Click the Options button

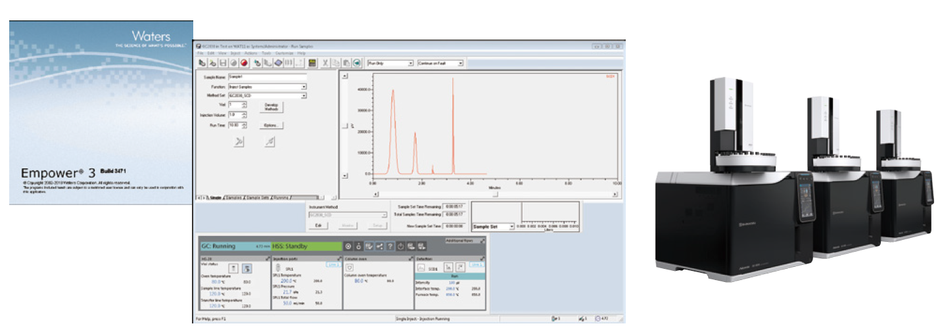coord(271,124)
